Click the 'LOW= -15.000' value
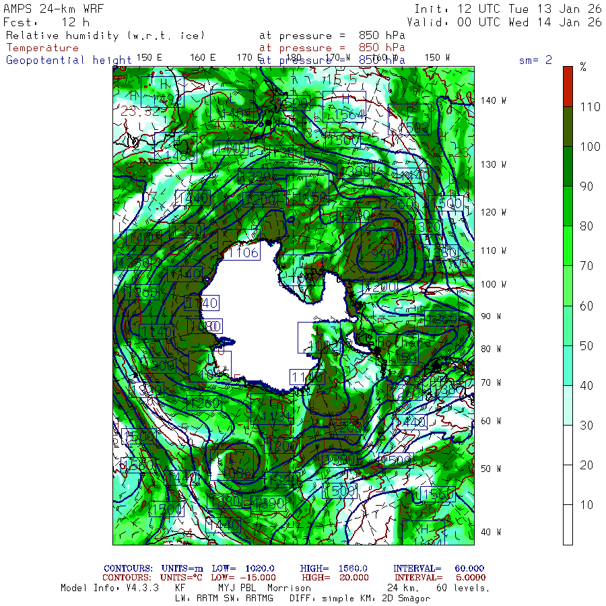606x606 pixels. 244,578
